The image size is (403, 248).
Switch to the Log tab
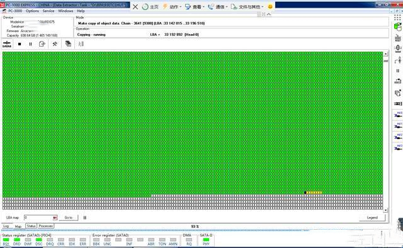pos(6,226)
